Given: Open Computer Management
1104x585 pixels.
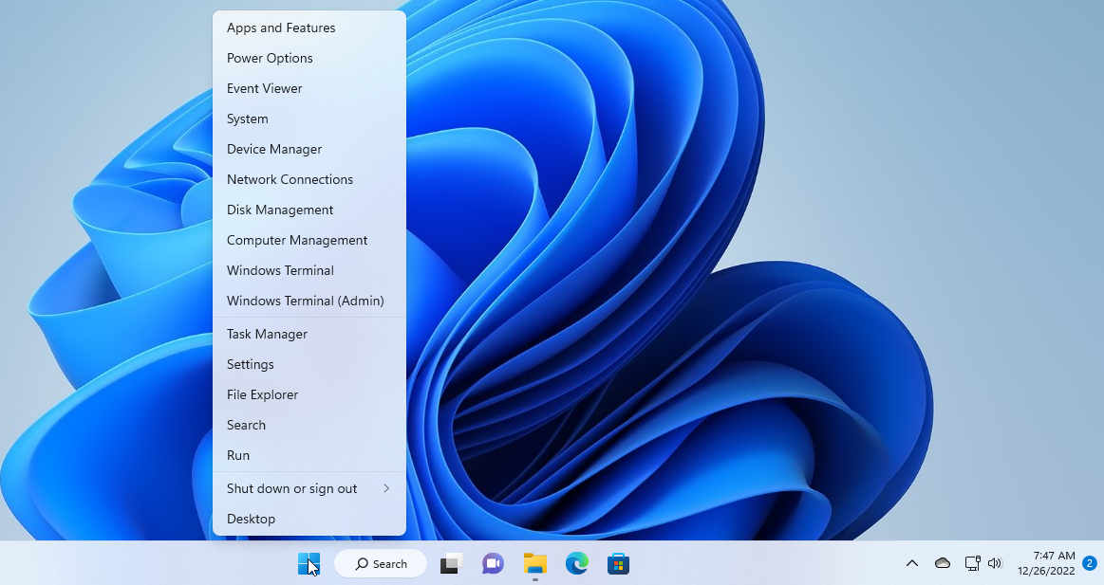Looking at the screenshot, I should 297,240.
